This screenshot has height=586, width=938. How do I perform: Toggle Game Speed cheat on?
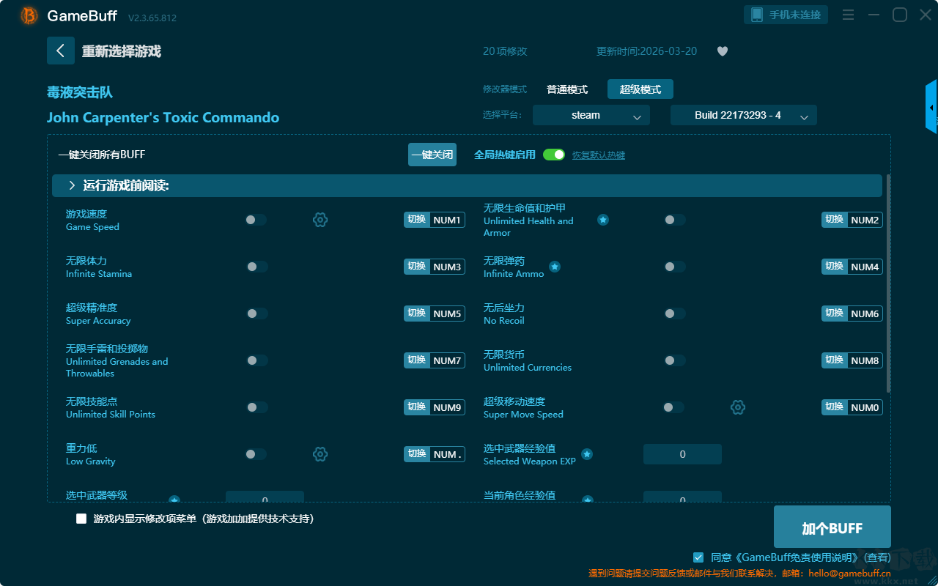pos(256,220)
